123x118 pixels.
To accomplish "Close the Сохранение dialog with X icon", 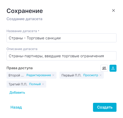I will 113,10.
